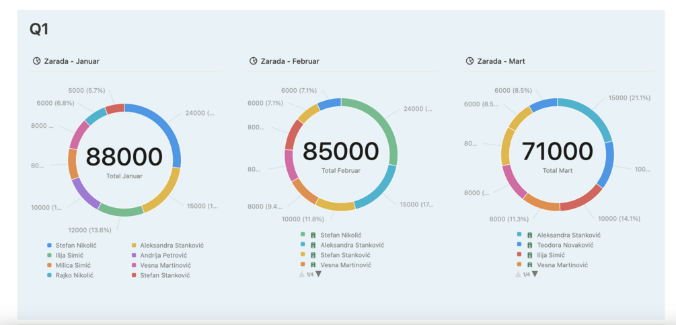Click the purple 10000 segment in Januar donut

85,194
